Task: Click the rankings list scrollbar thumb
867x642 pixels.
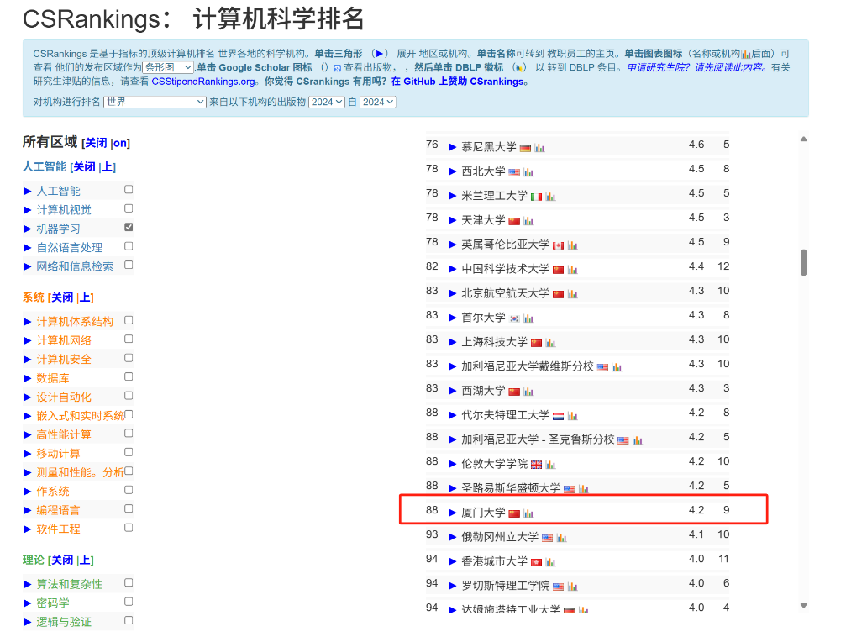Action: point(803,262)
